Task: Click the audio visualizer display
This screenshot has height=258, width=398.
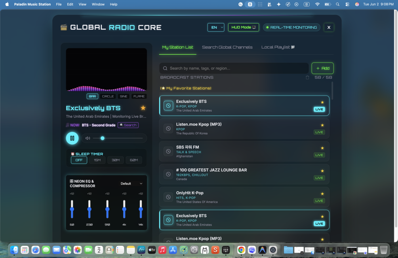Action: [x=107, y=70]
